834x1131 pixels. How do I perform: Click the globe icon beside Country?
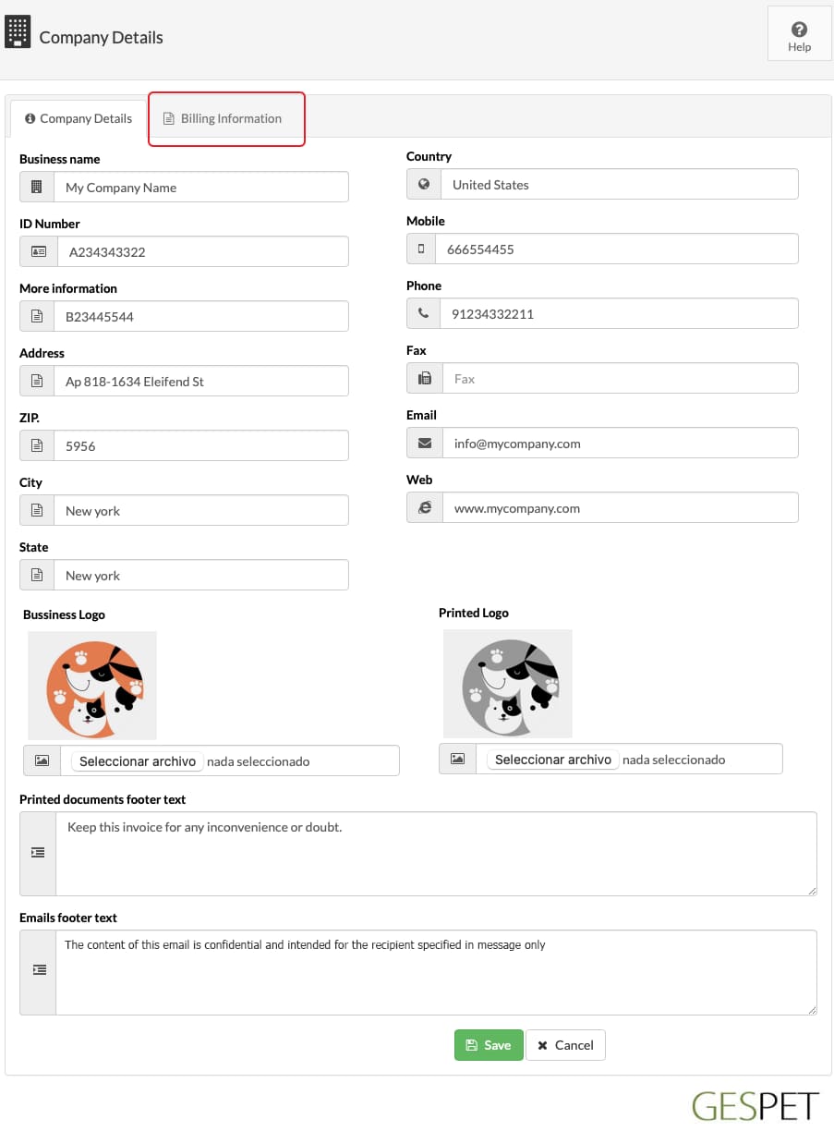tap(424, 184)
